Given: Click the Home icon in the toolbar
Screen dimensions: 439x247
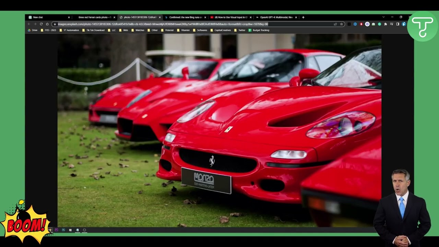Looking at the screenshot, I should (x=47, y=24).
